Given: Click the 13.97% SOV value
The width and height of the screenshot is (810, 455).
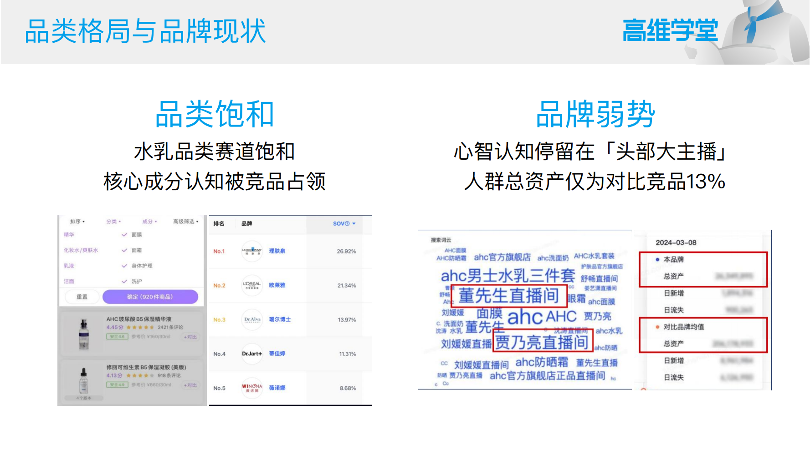Looking at the screenshot, I should coord(347,320).
